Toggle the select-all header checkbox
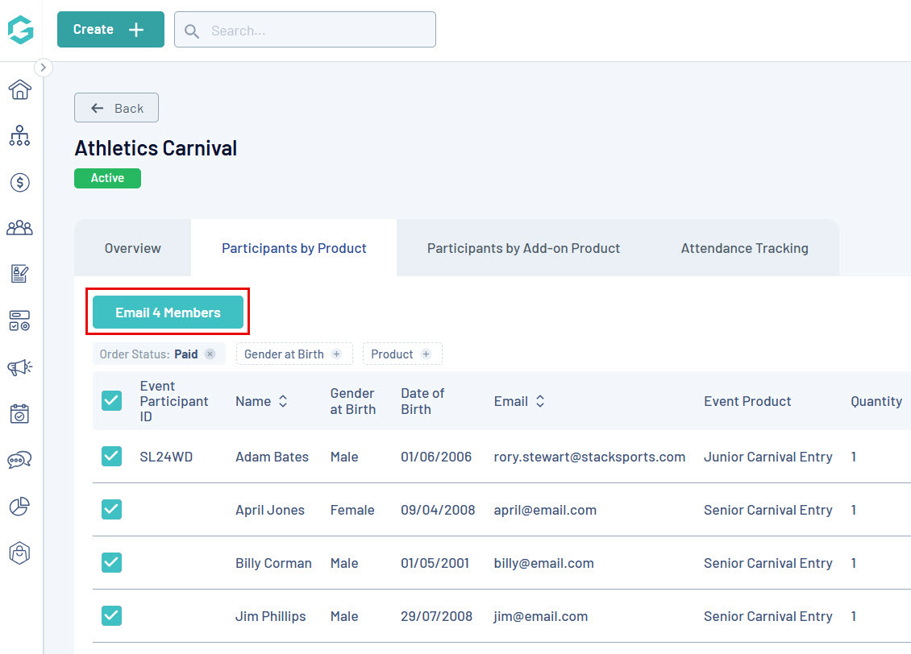Viewport: 911px width, 654px height. click(111, 401)
